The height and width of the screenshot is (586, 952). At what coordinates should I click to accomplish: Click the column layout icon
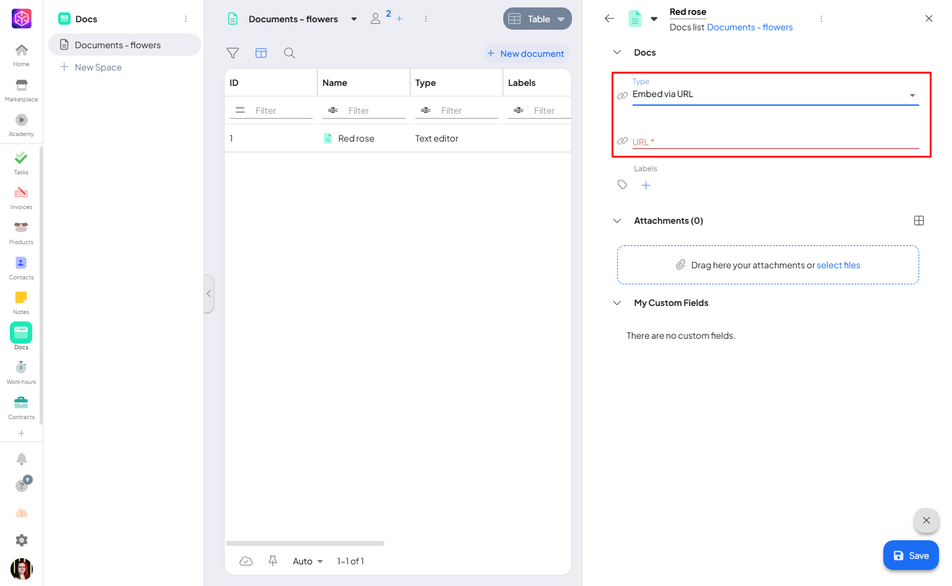(x=261, y=53)
